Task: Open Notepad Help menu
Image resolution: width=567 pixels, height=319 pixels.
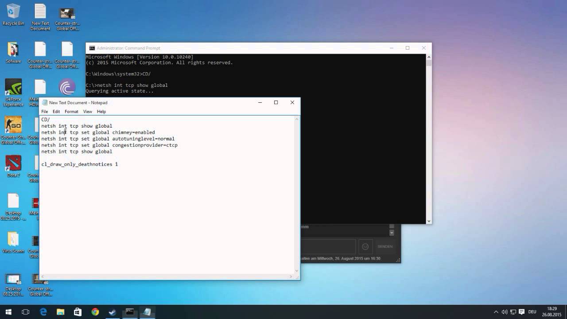Action: (x=101, y=112)
